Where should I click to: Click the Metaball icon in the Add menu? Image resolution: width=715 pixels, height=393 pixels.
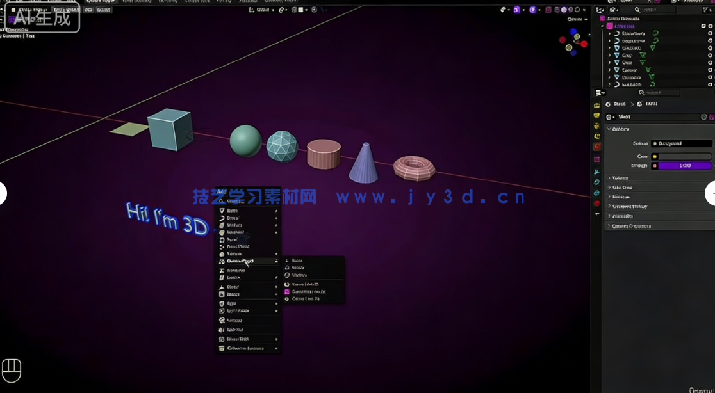pyautogui.click(x=222, y=232)
